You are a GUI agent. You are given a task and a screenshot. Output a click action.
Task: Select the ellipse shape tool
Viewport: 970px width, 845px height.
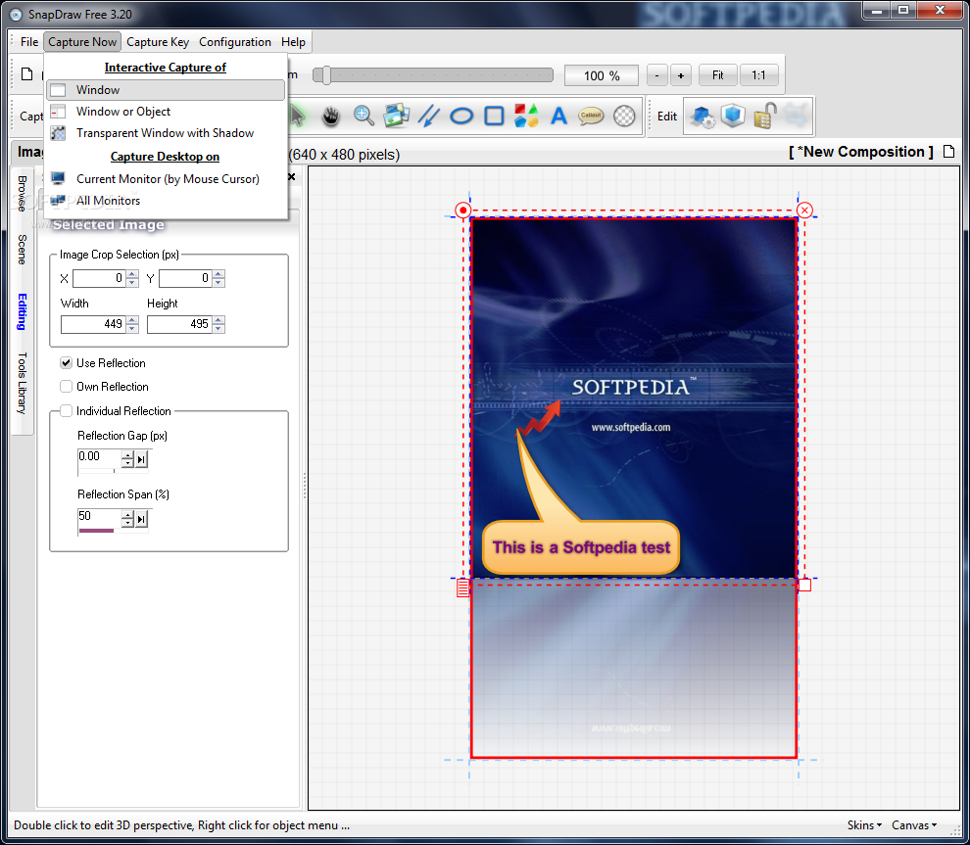click(x=461, y=116)
